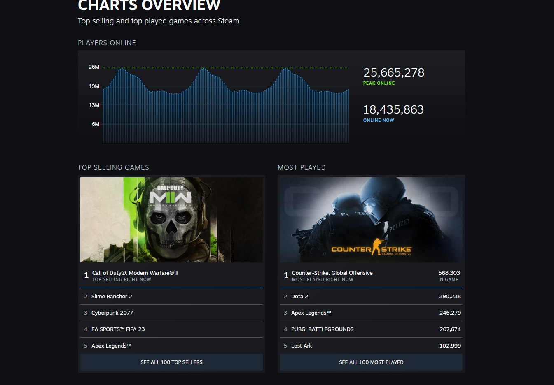Open Apex Legends in top selling games
The width and height of the screenshot is (554, 385).
pos(111,346)
